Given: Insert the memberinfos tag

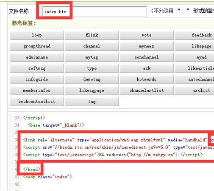Looking at the screenshot, I should tap(37, 90).
